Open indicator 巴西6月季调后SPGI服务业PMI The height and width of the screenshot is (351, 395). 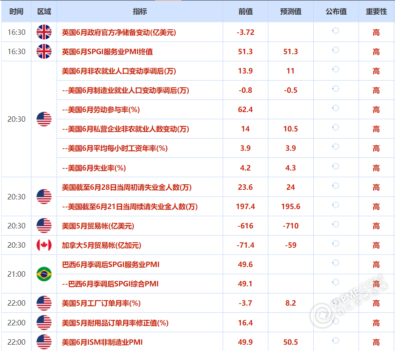click(x=111, y=265)
